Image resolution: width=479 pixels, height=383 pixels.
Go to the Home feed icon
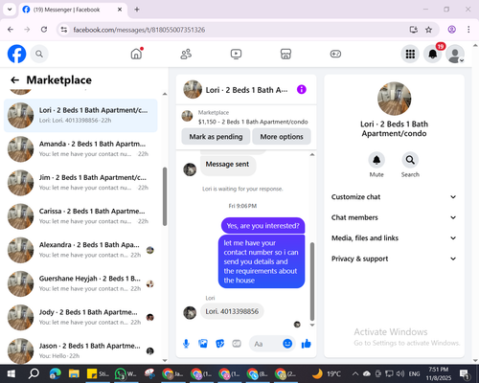136,54
